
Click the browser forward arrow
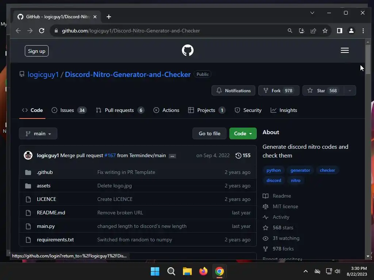(30, 31)
